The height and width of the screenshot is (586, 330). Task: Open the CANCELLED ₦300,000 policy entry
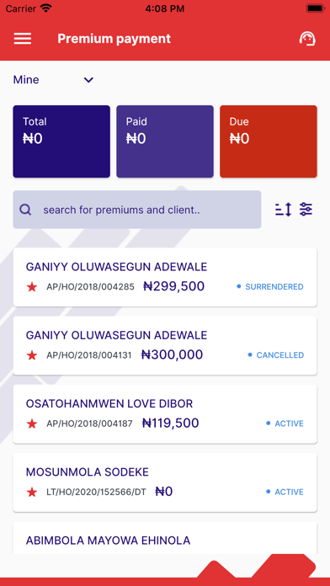pyautogui.click(x=165, y=346)
